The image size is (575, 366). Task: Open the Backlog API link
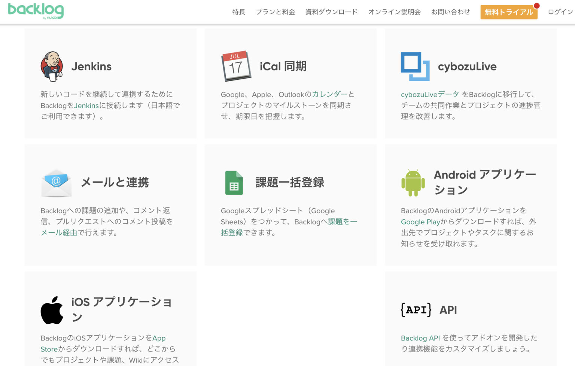click(x=420, y=338)
